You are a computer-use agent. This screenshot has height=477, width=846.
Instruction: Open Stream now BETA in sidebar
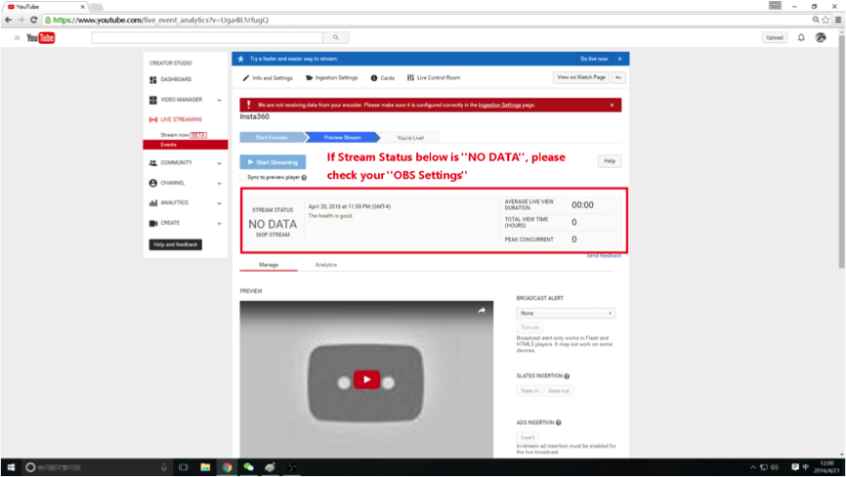tap(184, 135)
